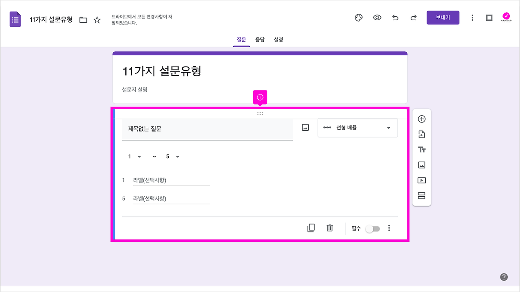Open the 설정 tab
This screenshot has height=292, width=520.
tap(278, 39)
